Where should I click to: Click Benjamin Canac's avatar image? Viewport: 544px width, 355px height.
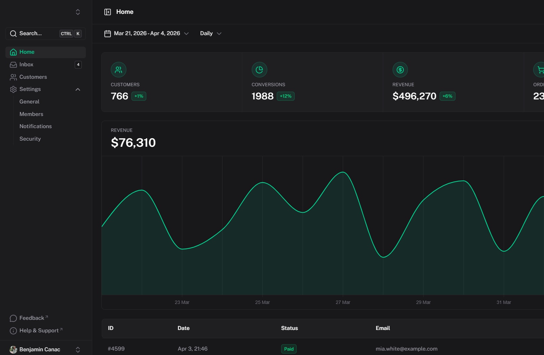click(x=14, y=350)
